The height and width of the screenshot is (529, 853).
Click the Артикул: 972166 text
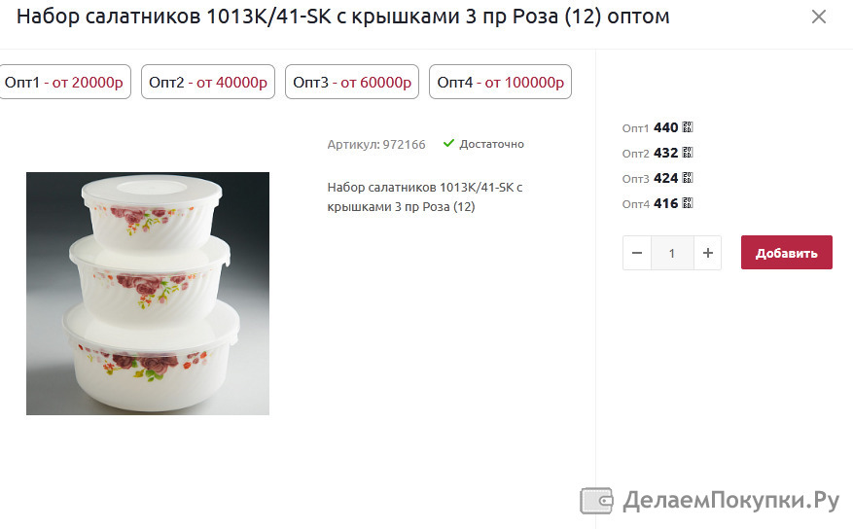(375, 145)
